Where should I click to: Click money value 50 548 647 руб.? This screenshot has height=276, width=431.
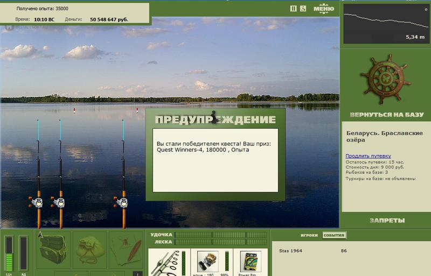[109, 19]
